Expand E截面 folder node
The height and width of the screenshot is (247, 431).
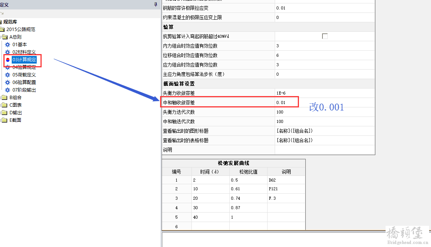tap(16, 120)
